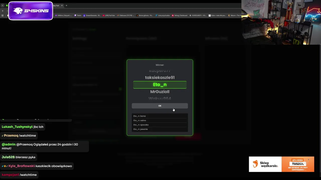Open the HUNDLAND'S bookmark
This screenshot has width=321, height=180.
pos(198,15)
